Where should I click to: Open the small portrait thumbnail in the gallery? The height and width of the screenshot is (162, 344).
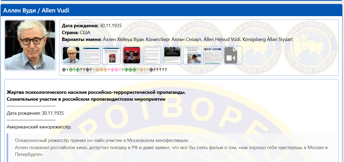tap(71, 55)
